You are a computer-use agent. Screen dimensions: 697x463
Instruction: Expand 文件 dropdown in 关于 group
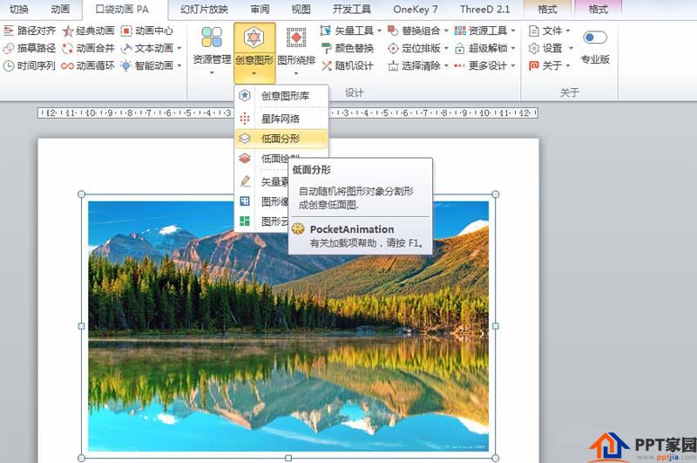coord(568,31)
